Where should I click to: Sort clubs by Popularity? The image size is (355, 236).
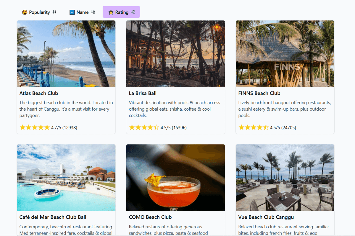click(x=39, y=12)
